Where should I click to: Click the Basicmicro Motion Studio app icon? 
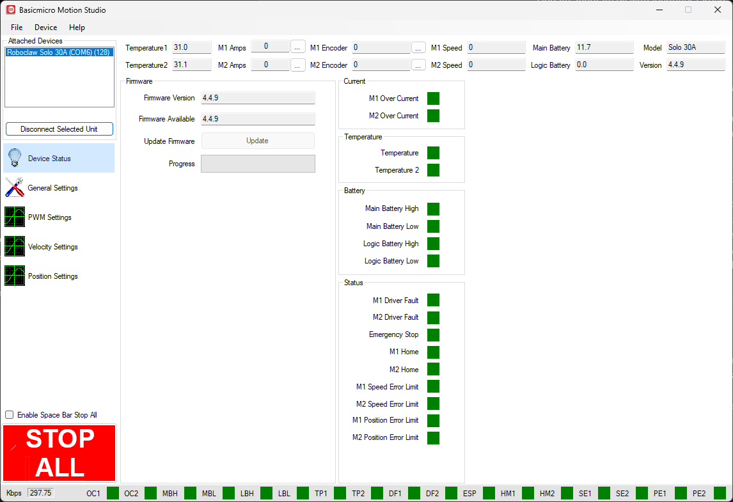(x=10, y=10)
